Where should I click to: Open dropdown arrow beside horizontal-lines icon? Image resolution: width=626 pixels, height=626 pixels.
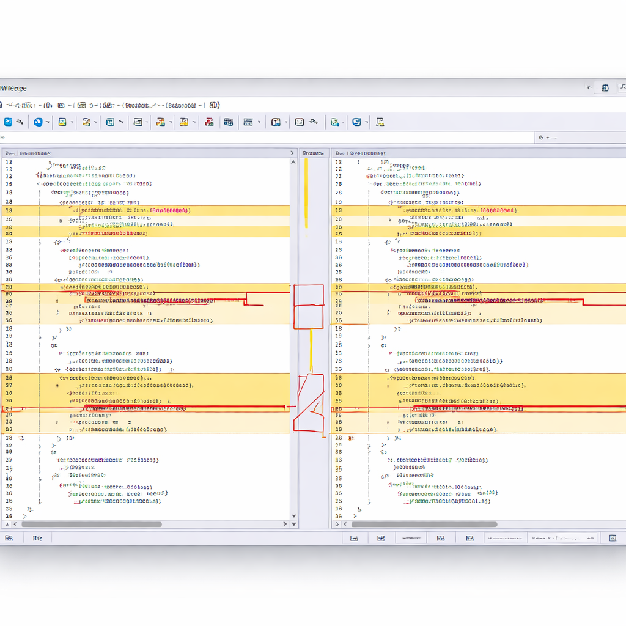[259, 122]
